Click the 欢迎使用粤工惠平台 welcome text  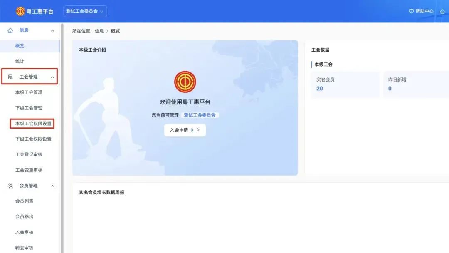[185, 102]
